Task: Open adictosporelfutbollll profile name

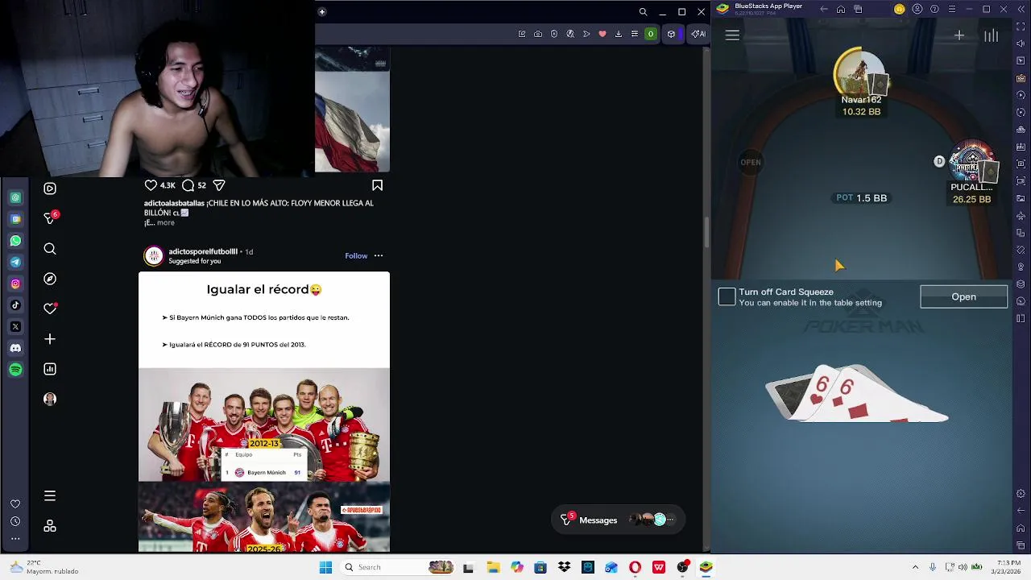Action: tap(203, 251)
